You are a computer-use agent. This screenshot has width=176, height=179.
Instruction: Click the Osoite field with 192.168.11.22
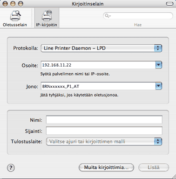[98, 65]
